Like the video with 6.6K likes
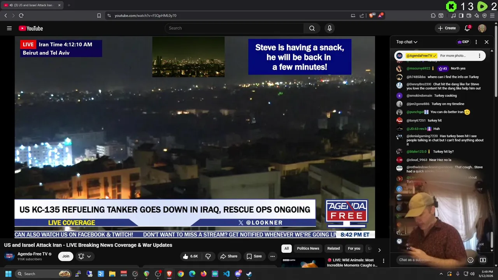The height and width of the screenshot is (280, 498). point(191,256)
